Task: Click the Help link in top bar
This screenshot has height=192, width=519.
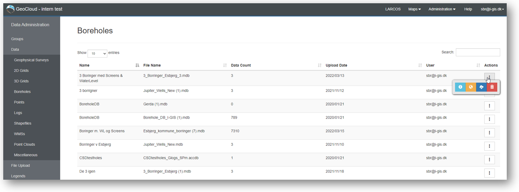Action: click(x=468, y=9)
